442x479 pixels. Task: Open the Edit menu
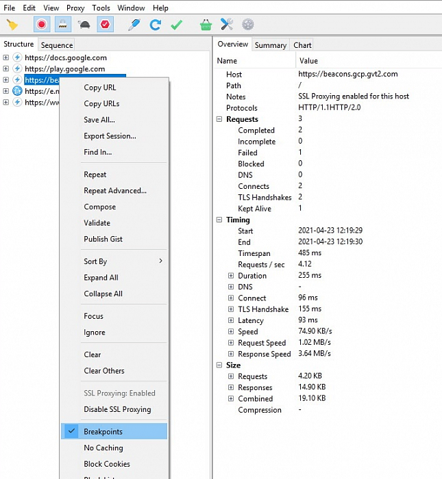pyautogui.click(x=29, y=8)
